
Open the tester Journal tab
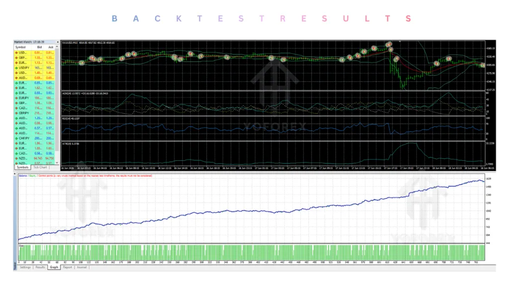point(82,267)
